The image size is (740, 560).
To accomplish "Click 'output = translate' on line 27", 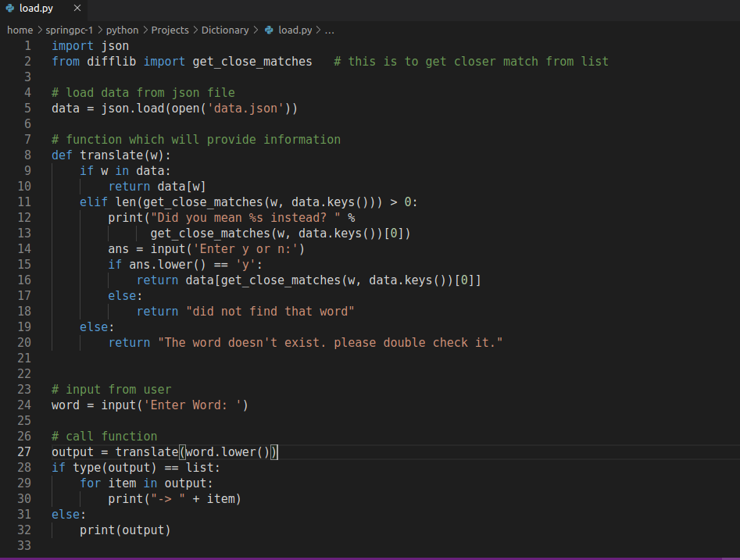I will (115, 452).
